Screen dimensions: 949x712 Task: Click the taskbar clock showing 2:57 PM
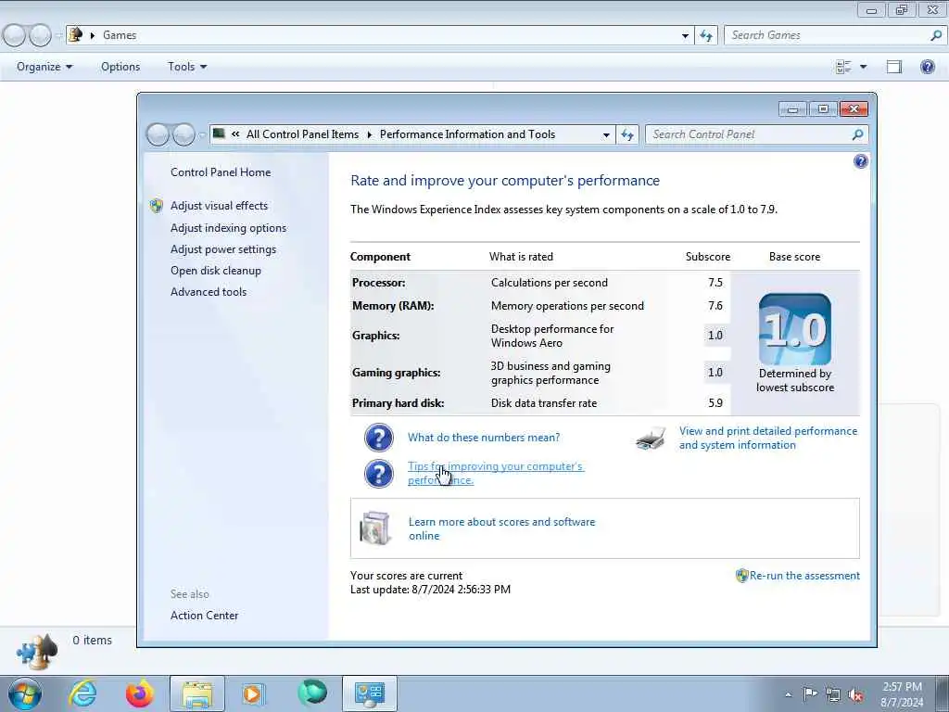[902, 694]
